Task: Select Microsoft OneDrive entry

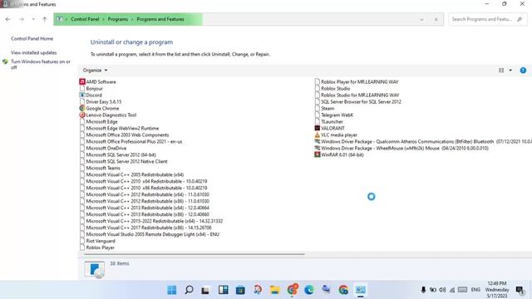Action: click(106, 148)
